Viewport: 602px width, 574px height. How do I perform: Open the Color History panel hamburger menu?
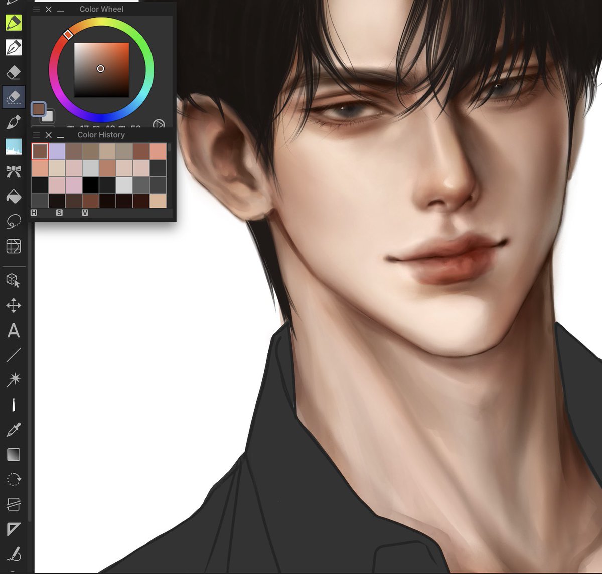[36, 135]
